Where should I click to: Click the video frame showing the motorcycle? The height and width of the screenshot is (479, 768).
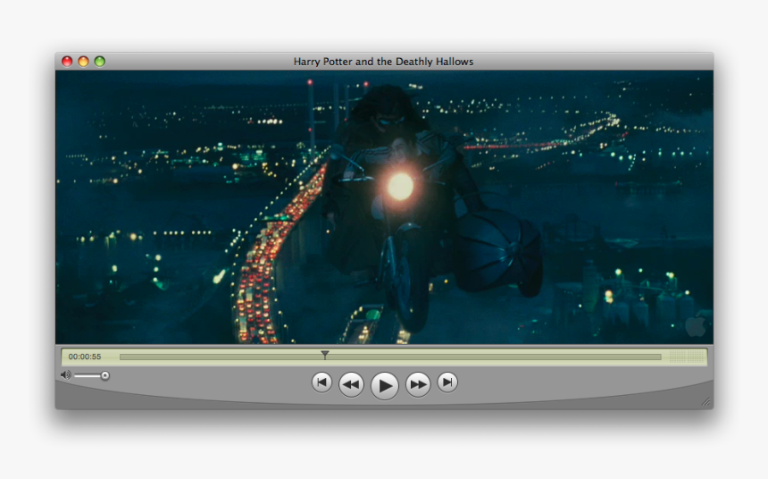click(x=384, y=207)
